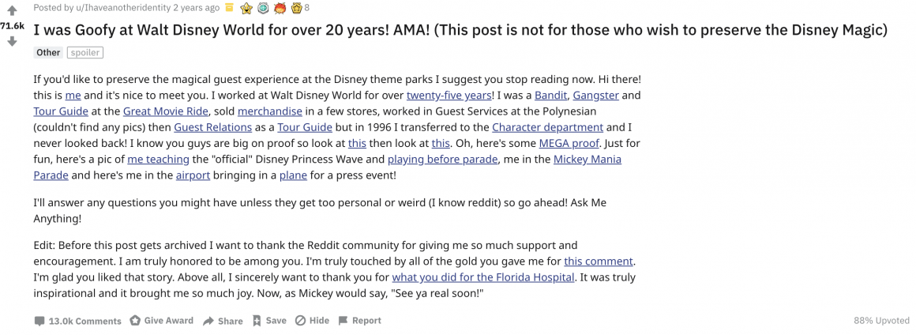The width and height of the screenshot is (916, 335).
Task: Upvote the Goofy AMA post
Action: pyautogui.click(x=12, y=11)
